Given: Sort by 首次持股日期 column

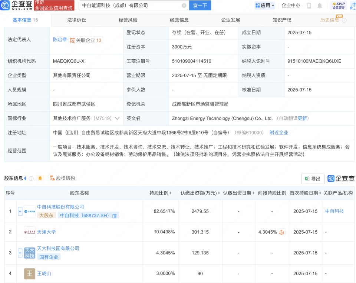Looking at the screenshot, I should tap(320, 193).
